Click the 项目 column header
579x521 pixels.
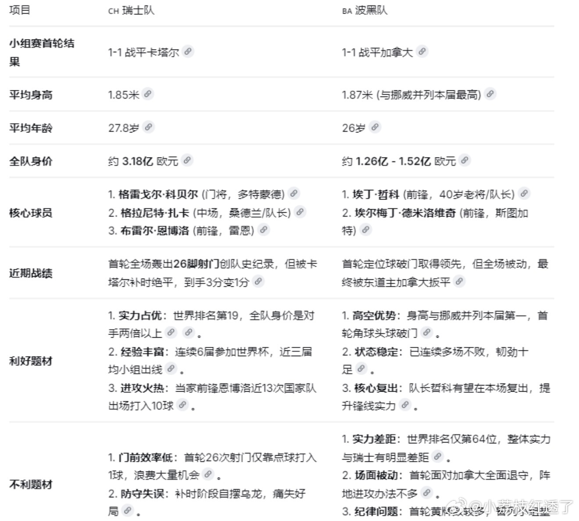coord(20,10)
